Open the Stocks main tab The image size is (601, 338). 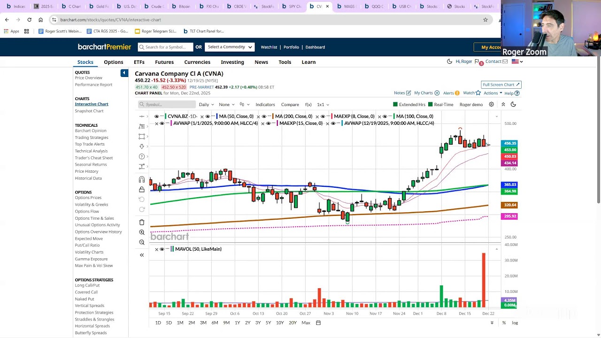coord(85,62)
